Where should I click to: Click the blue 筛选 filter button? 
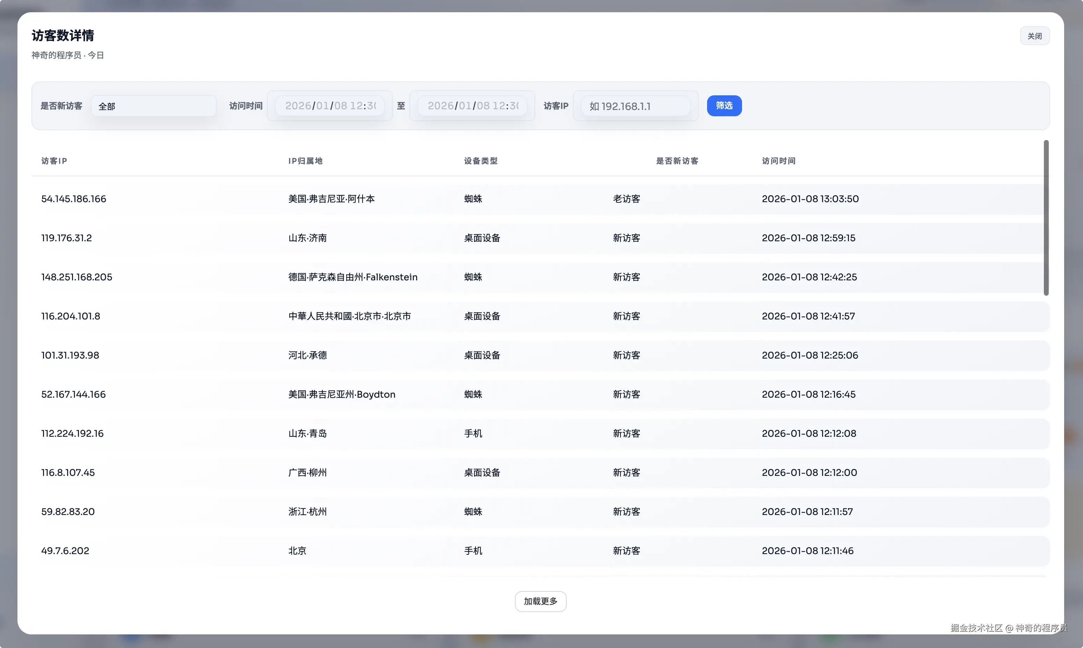point(724,106)
